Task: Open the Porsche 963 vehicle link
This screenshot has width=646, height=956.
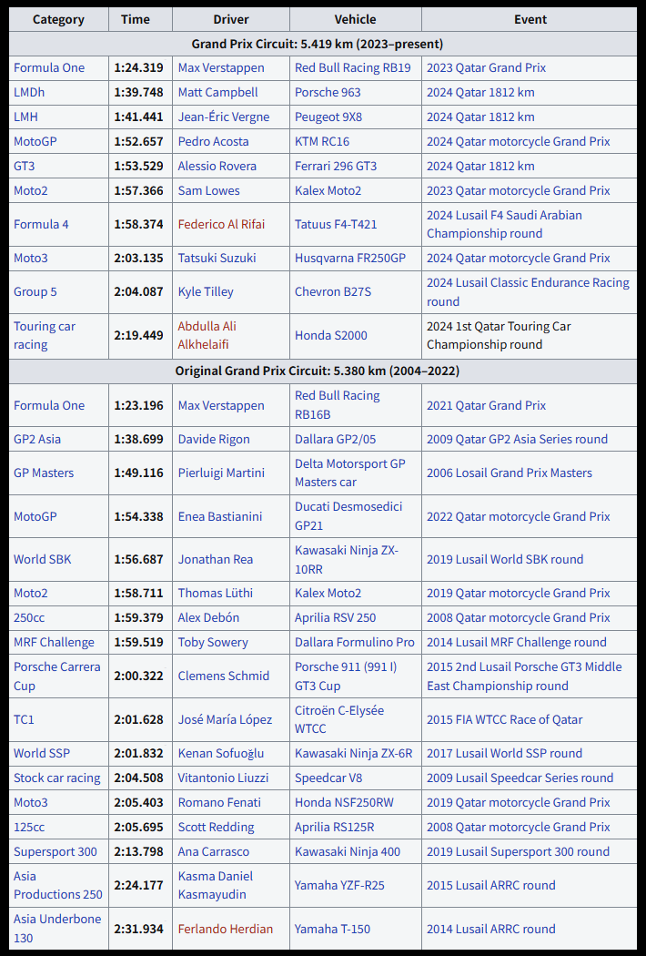Action: pos(328,92)
